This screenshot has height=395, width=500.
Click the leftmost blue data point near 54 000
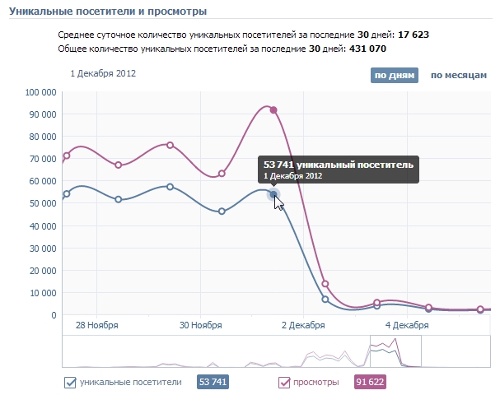coord(67,194)
